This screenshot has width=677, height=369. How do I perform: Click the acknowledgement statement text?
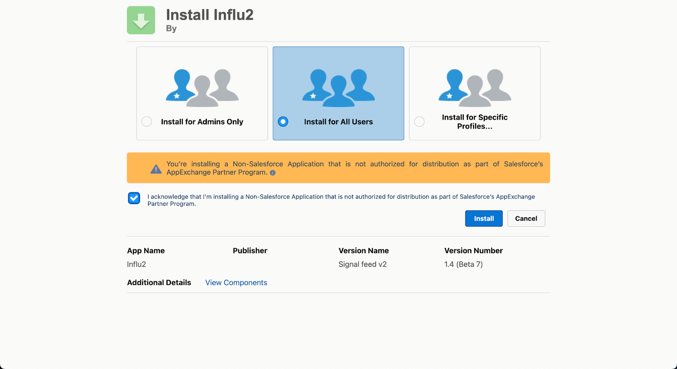tap(341, 200)
